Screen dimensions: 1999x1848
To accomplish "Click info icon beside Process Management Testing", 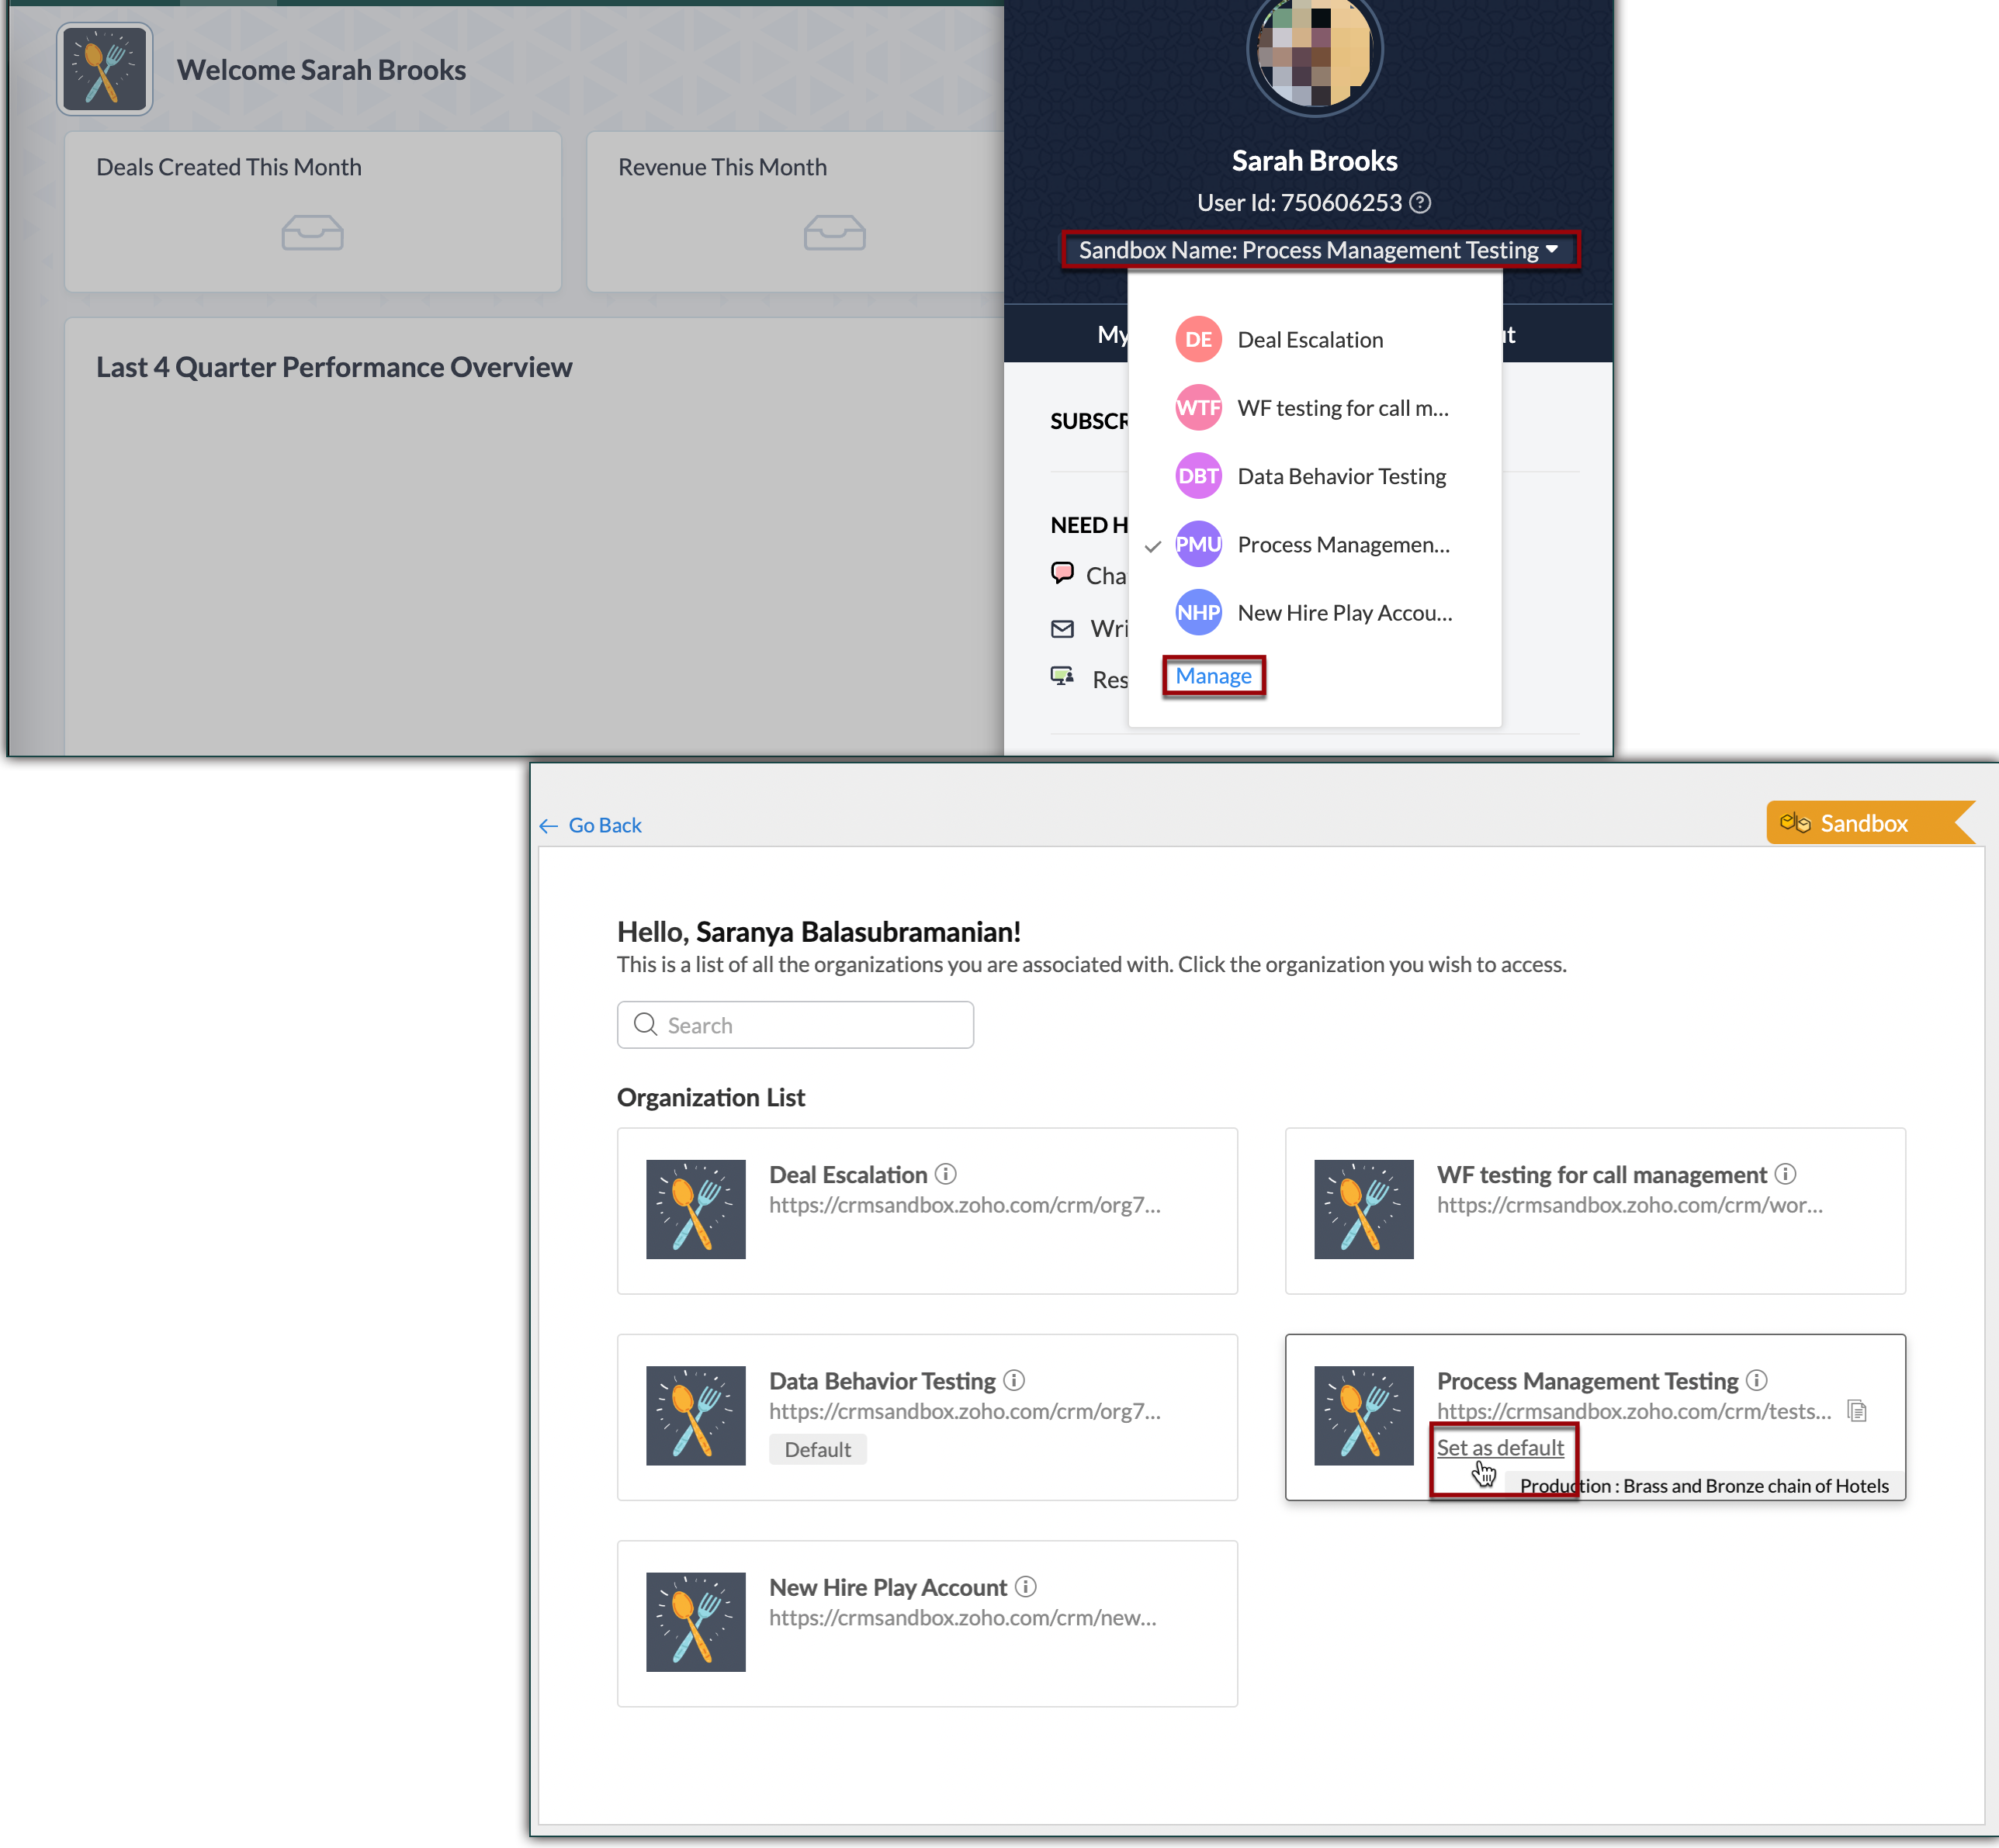I will (1757, 1380).
